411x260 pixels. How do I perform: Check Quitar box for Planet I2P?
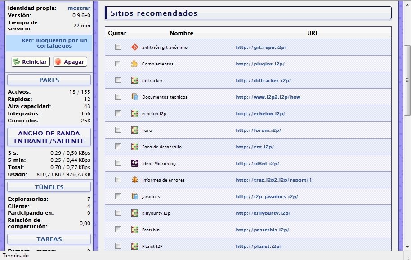tap(118, 246)
